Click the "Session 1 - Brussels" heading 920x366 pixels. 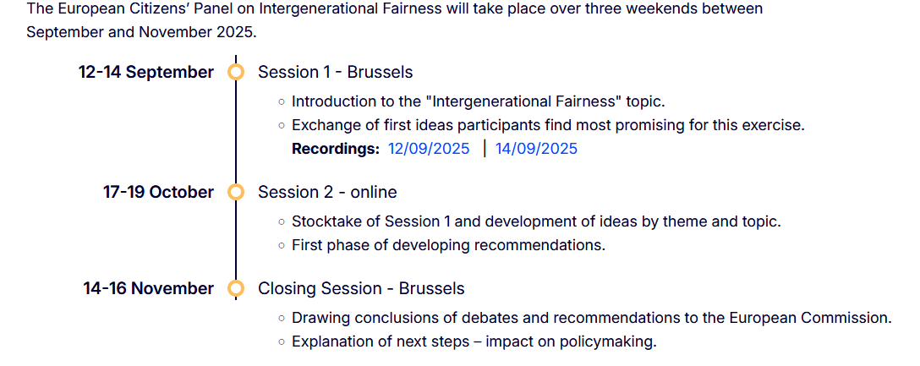pos(335,73)
